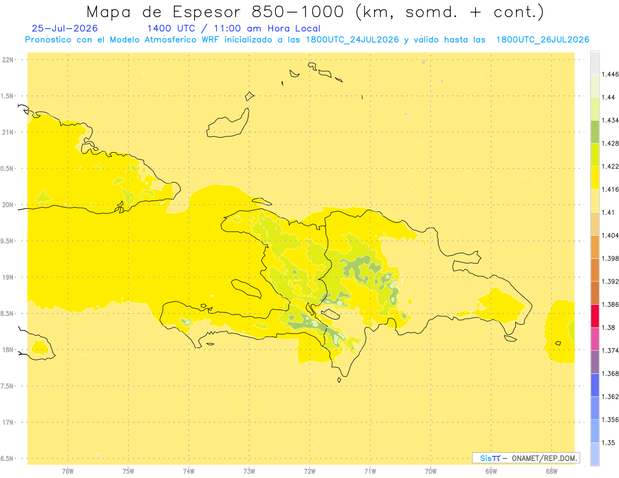Click the longitude label '75W'

click(128, 471)
